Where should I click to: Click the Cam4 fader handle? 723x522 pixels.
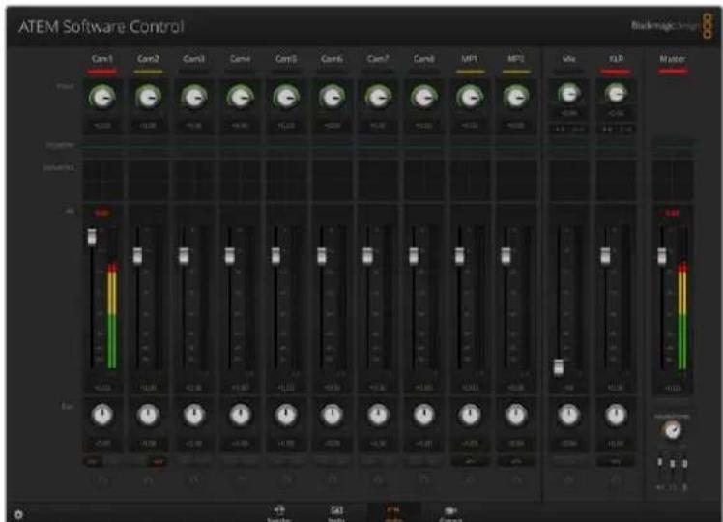coord(230,255)
